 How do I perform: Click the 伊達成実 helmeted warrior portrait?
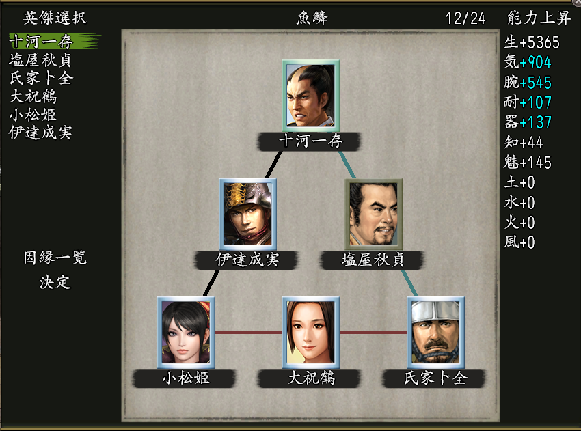tap(247, 214)
